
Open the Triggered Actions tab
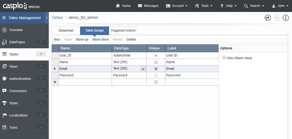123,31
